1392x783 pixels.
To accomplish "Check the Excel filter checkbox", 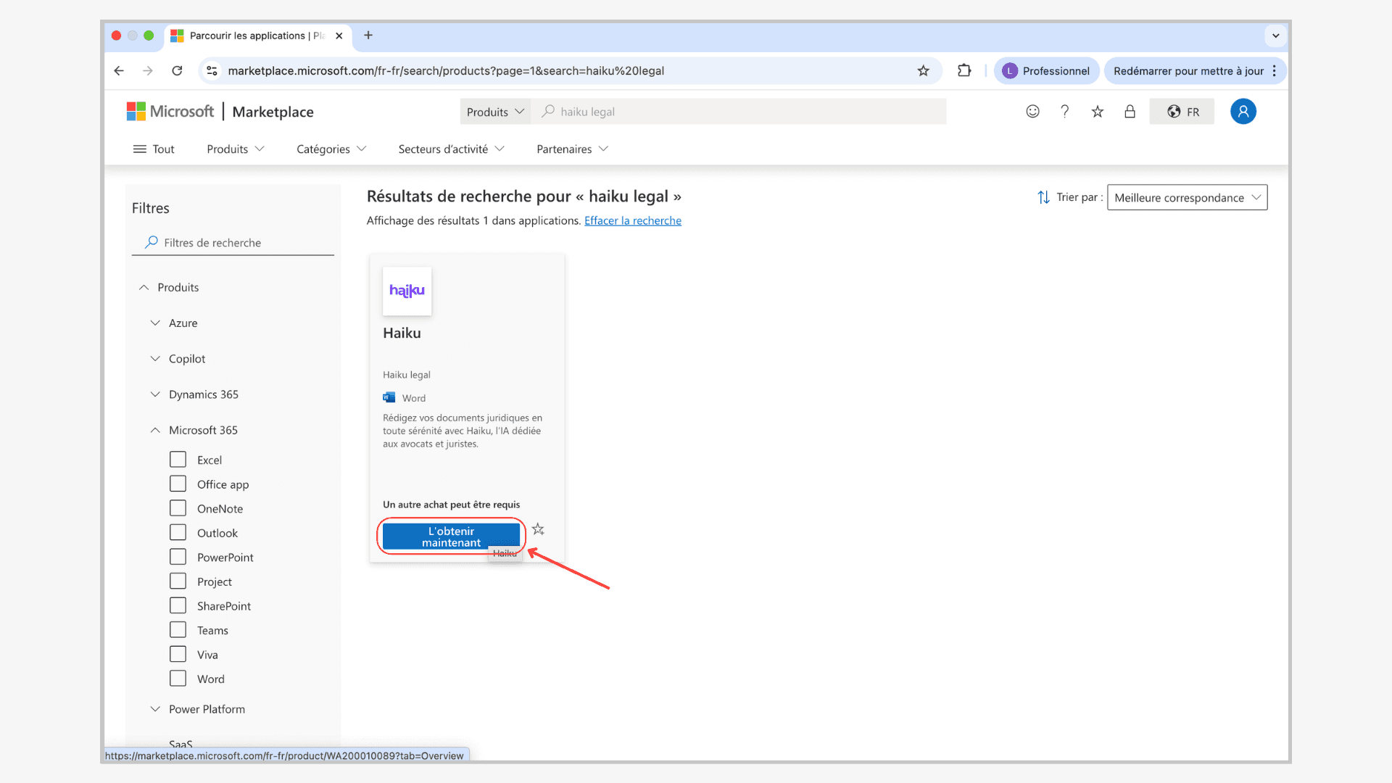I will (178, 460).
